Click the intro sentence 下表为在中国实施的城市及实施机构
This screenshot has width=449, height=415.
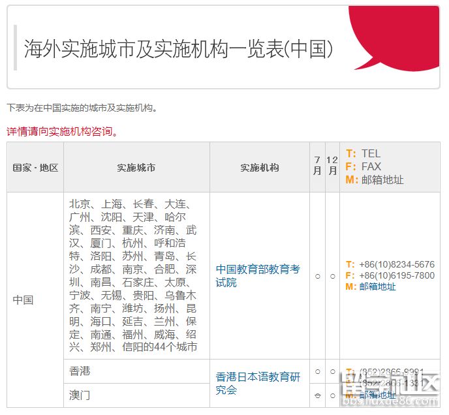82,108
